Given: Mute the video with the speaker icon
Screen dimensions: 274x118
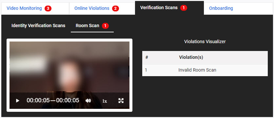Looking at the screenshot, I should tap(88, 101).
